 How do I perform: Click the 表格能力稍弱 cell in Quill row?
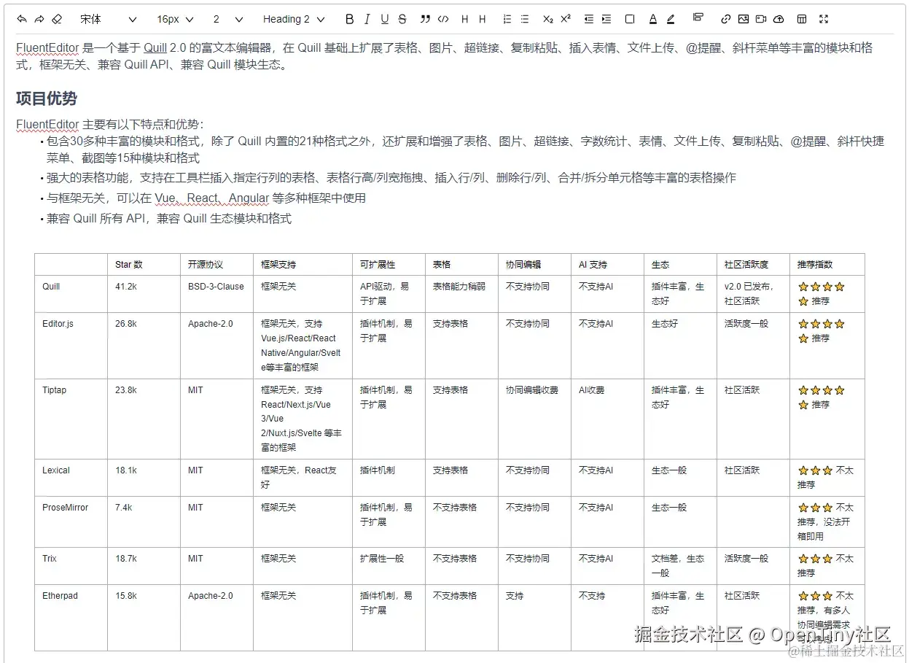pos(461,294)
